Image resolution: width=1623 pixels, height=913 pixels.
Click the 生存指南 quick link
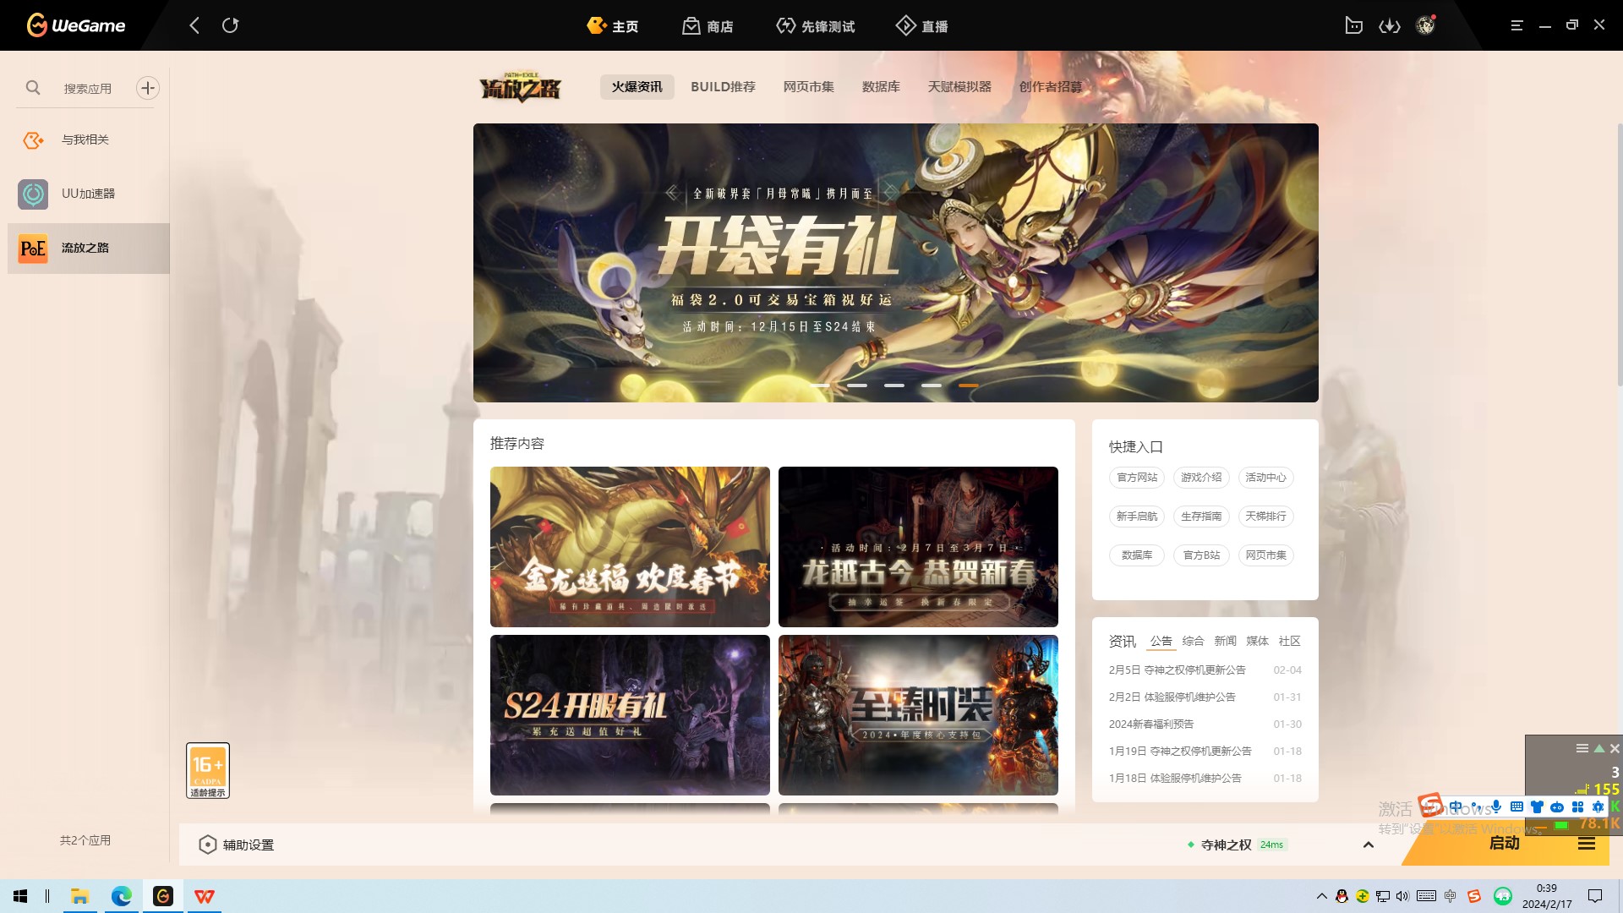[1201, 517]
